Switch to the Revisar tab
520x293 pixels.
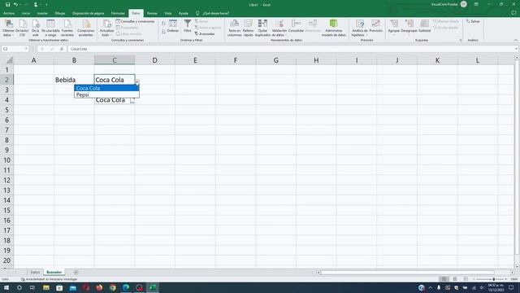(152, 13)
